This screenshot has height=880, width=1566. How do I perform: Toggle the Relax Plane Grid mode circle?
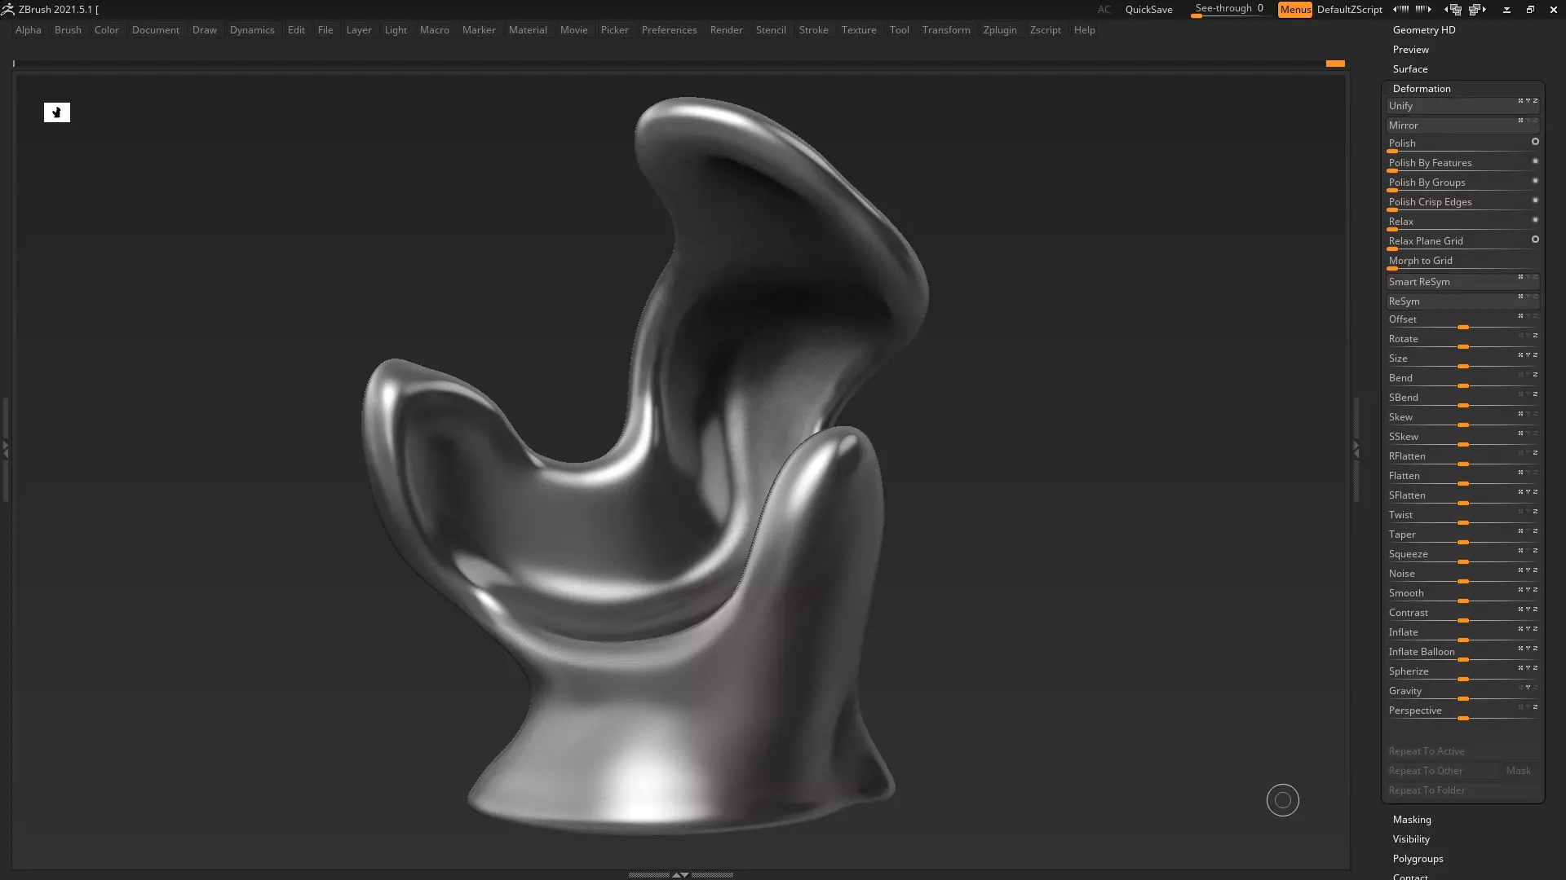[x=1535, y=240]
